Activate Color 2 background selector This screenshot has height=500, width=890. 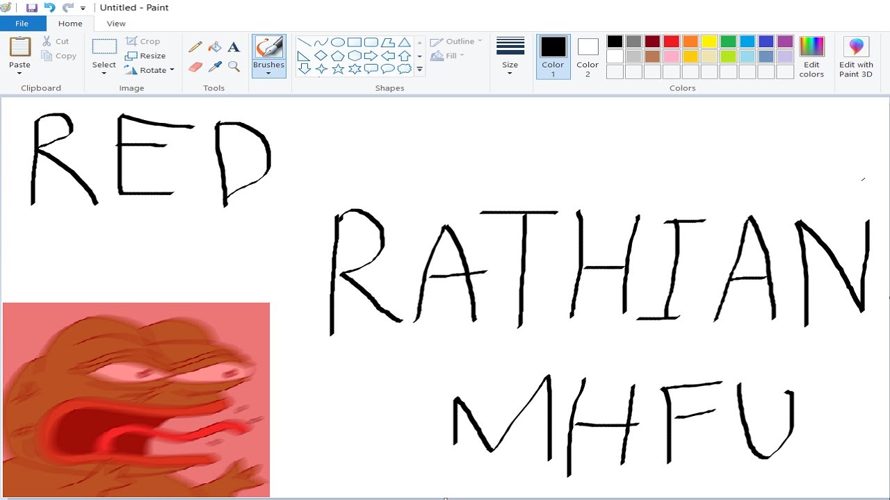(x=588, y=56)
